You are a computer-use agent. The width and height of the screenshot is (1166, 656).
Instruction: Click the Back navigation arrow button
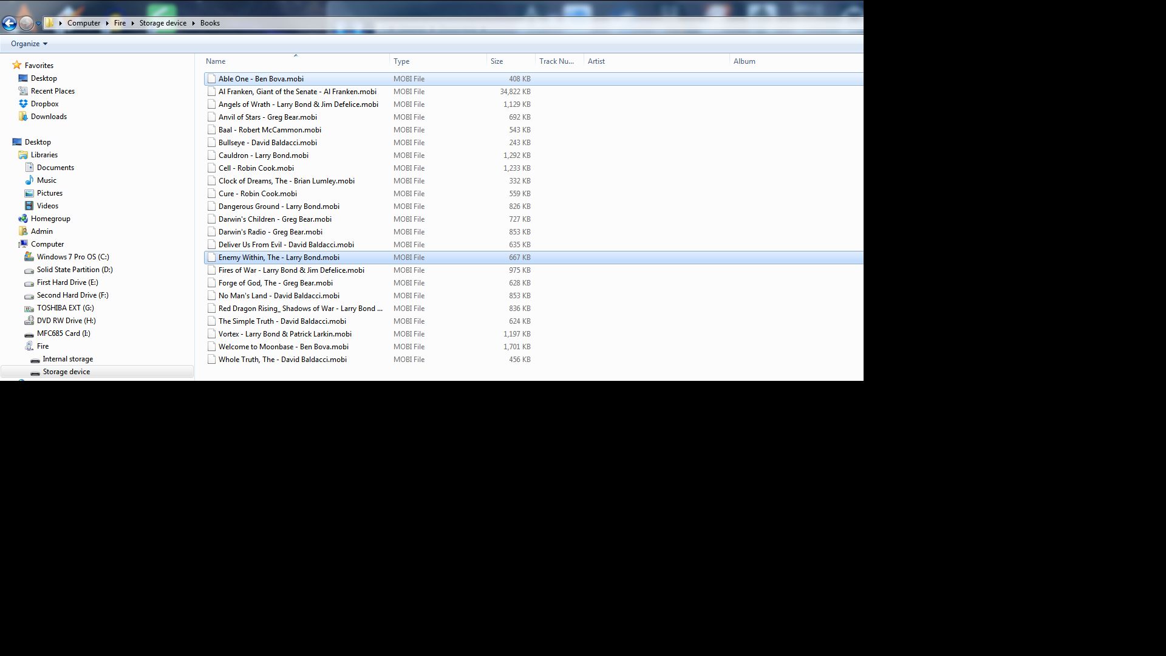point(9,23)
